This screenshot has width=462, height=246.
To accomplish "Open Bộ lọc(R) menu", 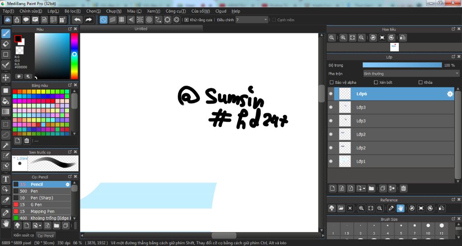I will point(73,11).
